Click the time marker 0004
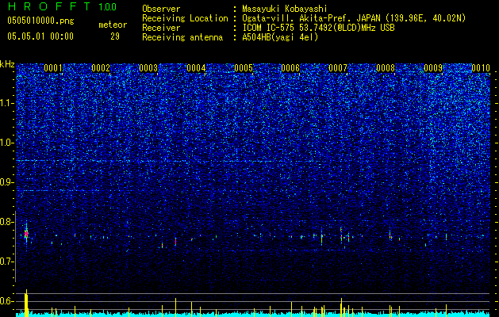Screen dimensions: 499x317 (196, 68)
